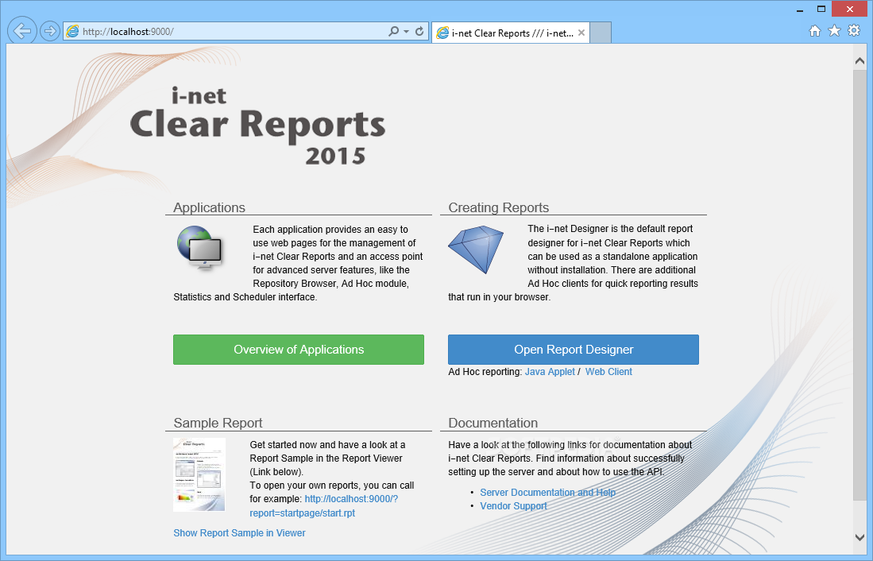
Task: Open the Vendor Support link
Action: click(513, 506)
